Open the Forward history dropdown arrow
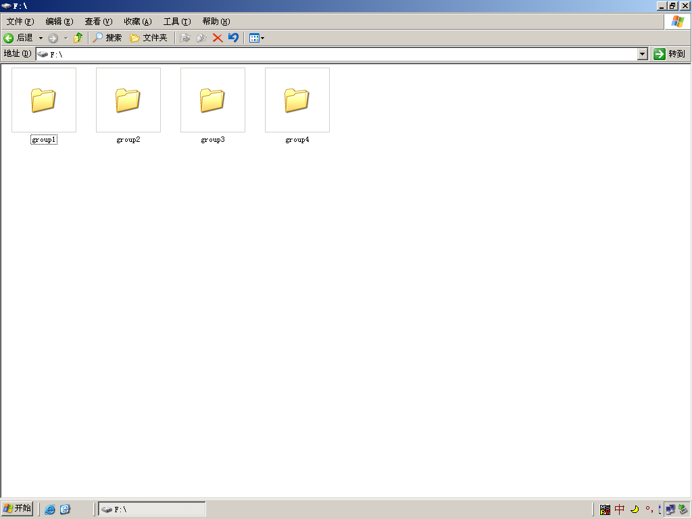This screenshot has width=692, height=519. [x=66, y=38]
